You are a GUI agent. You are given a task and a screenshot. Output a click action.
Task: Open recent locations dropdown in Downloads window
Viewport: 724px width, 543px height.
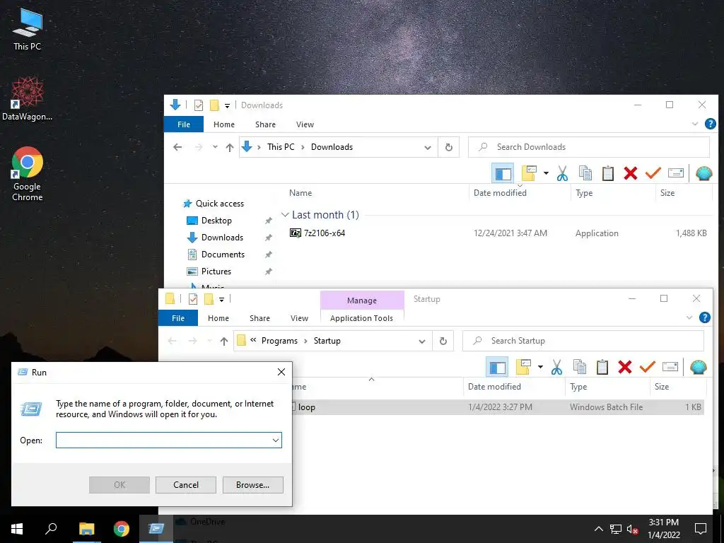coord(215,147)
